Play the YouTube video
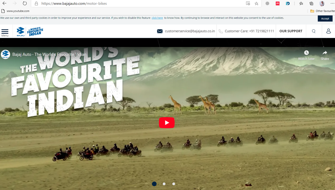The image size is (335, 190). click(167, 123)
